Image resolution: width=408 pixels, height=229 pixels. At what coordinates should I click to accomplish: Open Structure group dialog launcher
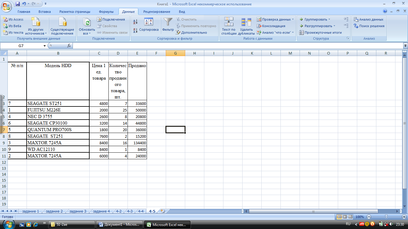pos(348,38)
